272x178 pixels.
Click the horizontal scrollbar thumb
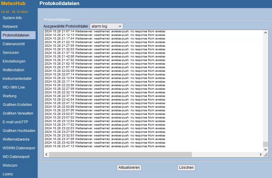[120, 154]
